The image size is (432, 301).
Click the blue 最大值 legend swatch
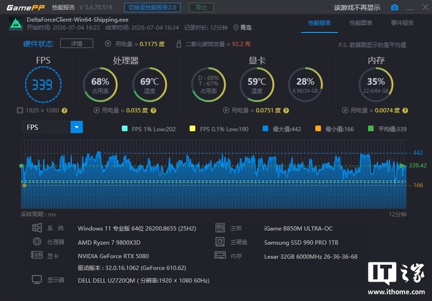point(265,128)
